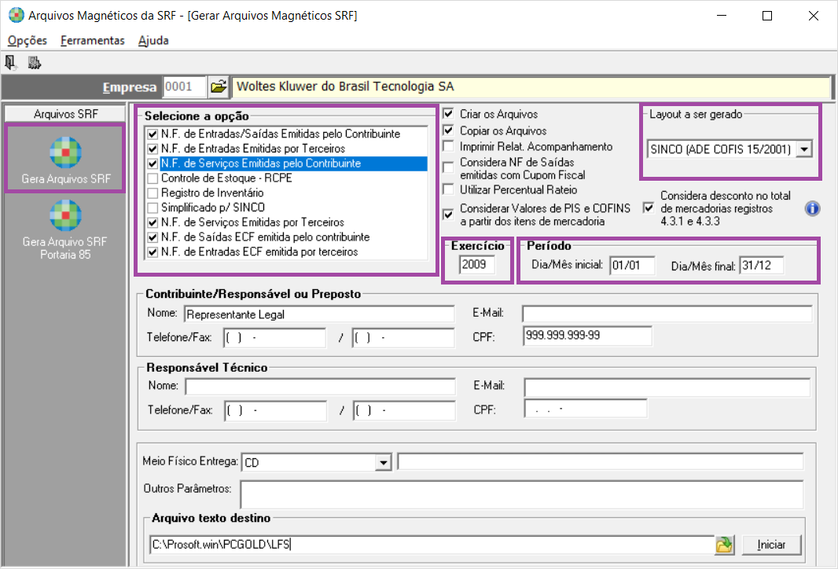The height and width of the screenshot is (569, 838).
Task: Toggle N.F. de Entradas/Saídas Emitidas pelo Contribuinte checkbox
Action: pos(153,134)
